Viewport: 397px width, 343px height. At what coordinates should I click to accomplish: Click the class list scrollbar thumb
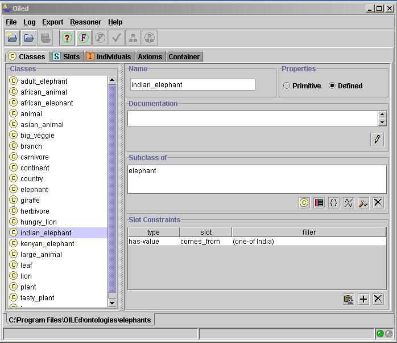tap(112, 189)
